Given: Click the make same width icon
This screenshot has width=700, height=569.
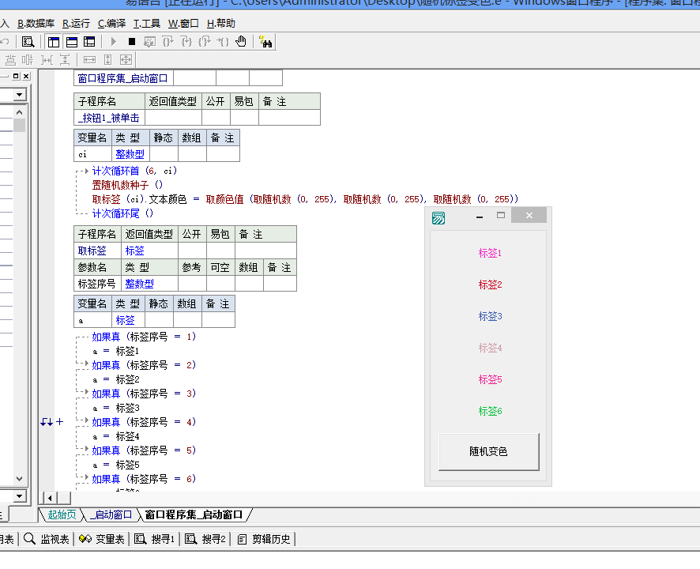Looking at the screenshot, I should coord(90,60).
